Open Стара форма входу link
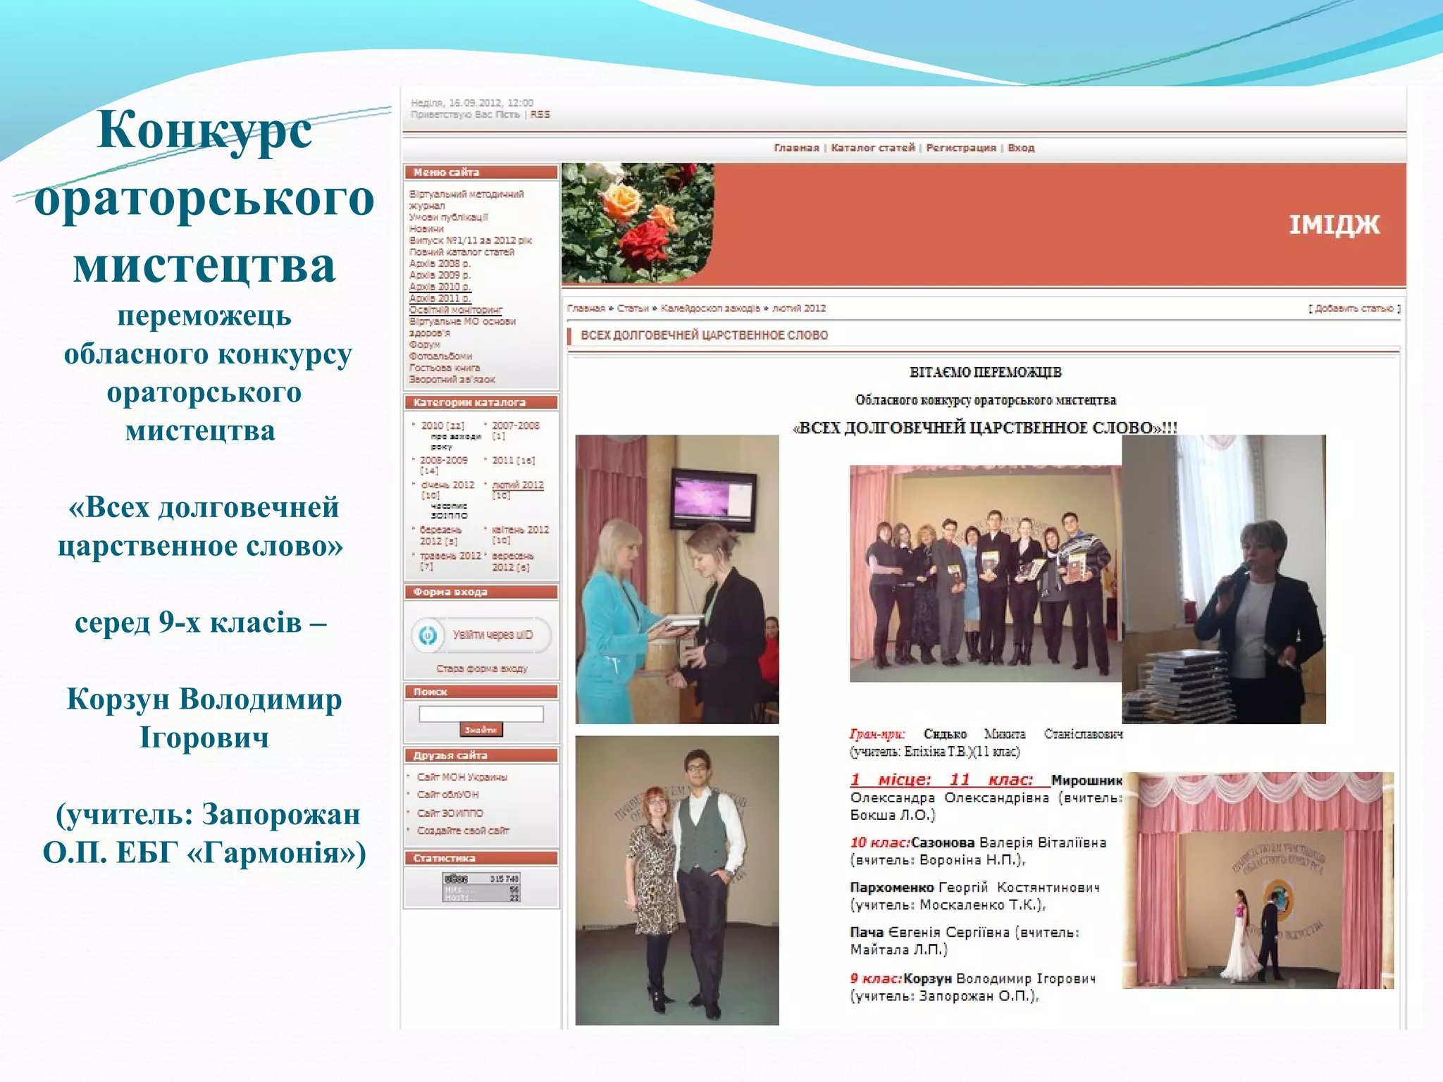The height and width of the screenshot is (1082, 1443). 481,669
